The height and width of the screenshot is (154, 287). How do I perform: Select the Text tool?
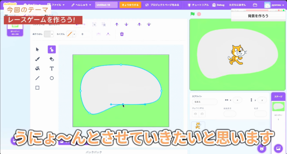coord(52,68)
